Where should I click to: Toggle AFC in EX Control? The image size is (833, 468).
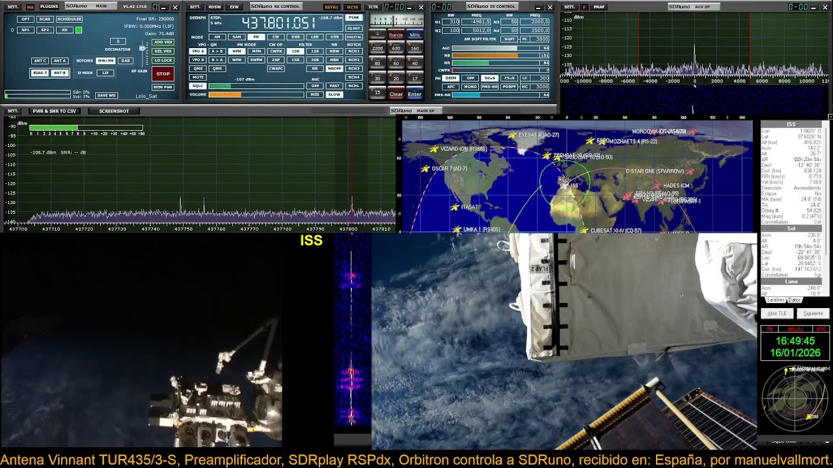(450, 86)
